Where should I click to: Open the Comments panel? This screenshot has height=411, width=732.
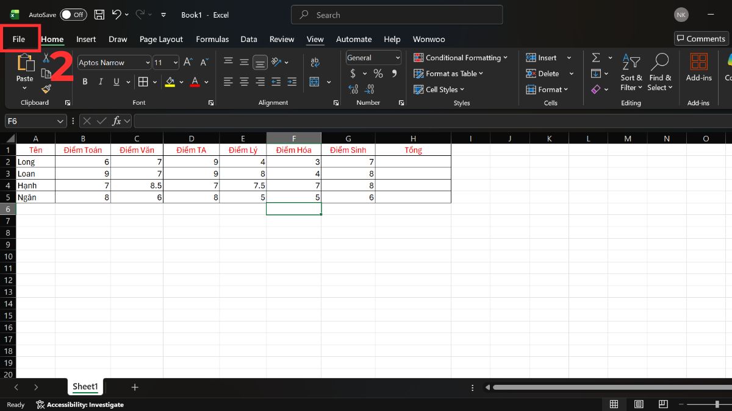(701, 38)
